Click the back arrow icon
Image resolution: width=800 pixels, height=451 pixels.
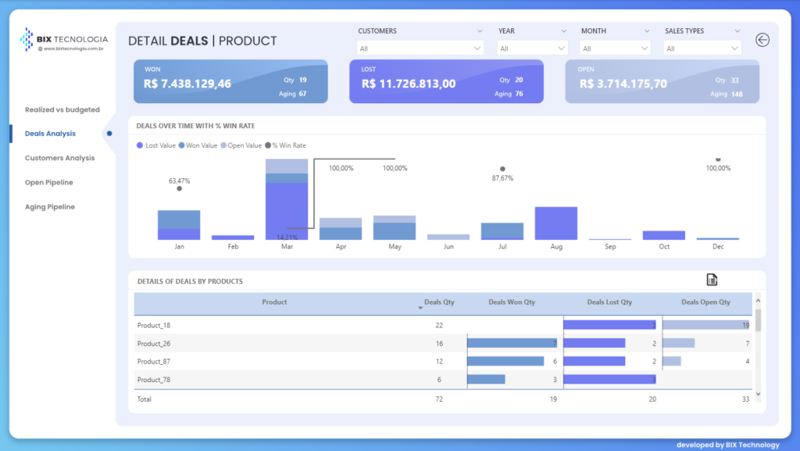(x=762, y=40)
